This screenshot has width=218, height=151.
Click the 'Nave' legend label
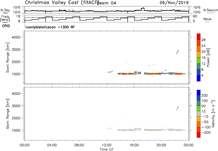207,19
